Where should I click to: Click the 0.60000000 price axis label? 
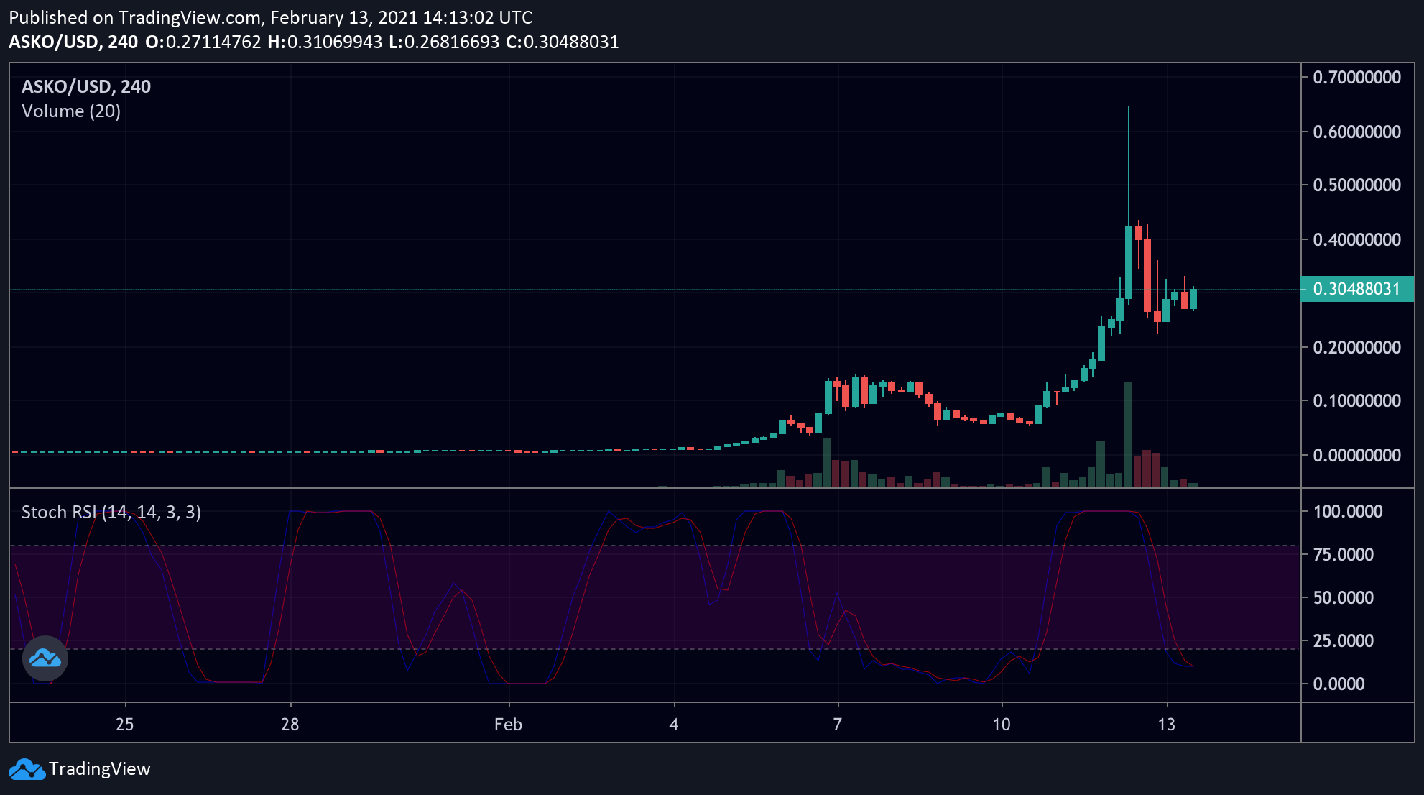pyautogui.click(x=1357, y=132)
